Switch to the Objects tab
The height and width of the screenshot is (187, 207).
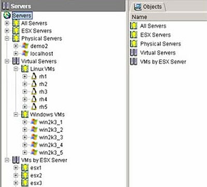(149, 7)
